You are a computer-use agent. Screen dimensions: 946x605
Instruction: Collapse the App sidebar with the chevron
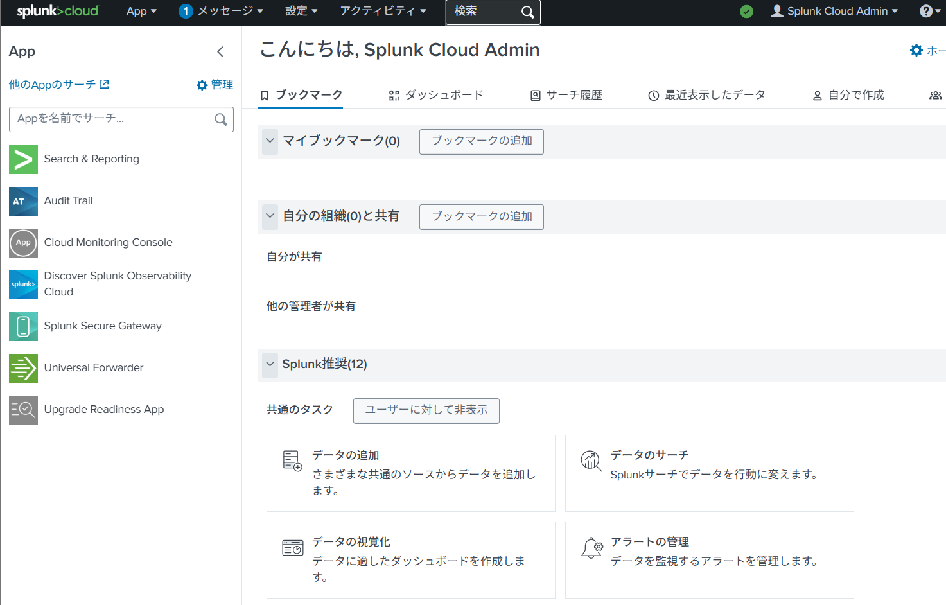point(220,52)
